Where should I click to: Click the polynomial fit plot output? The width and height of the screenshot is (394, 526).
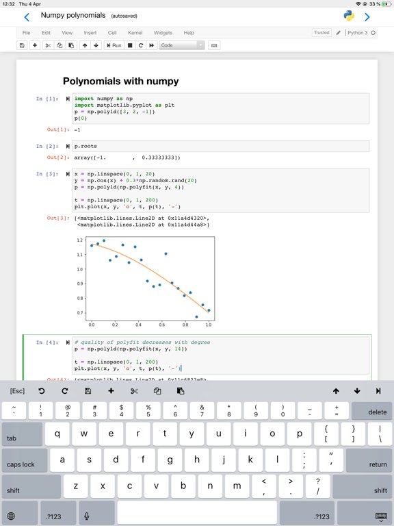[x=146, y=282]
